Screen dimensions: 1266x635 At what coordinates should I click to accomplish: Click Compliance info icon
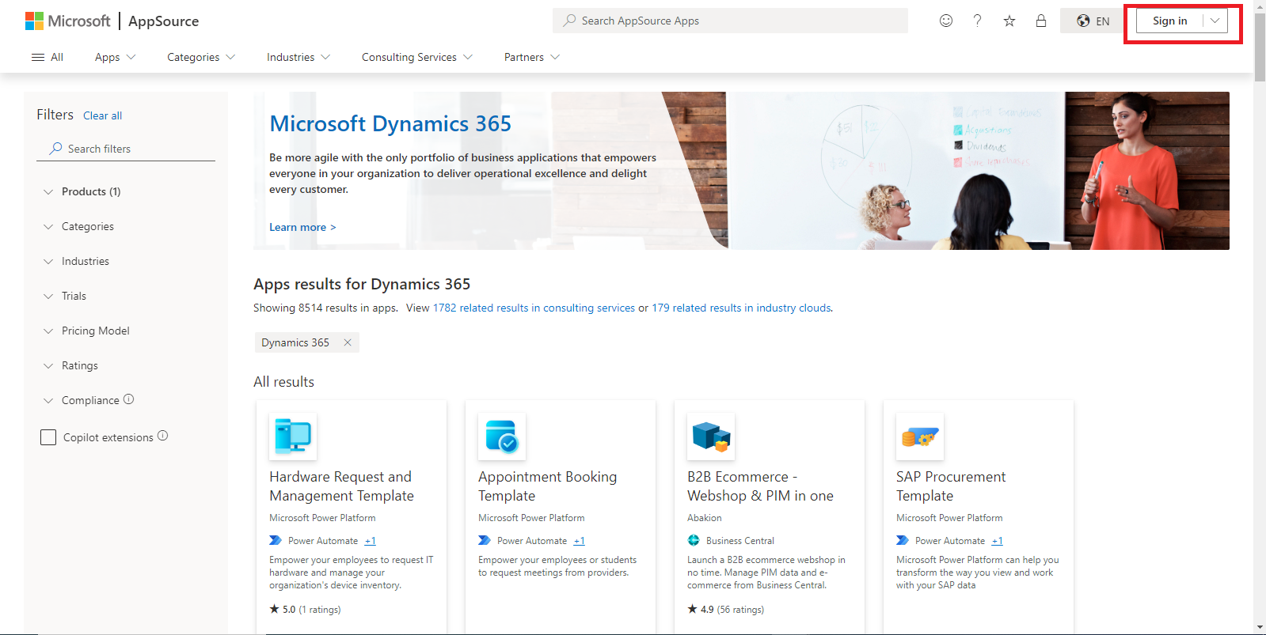click(x=128, y=399)
